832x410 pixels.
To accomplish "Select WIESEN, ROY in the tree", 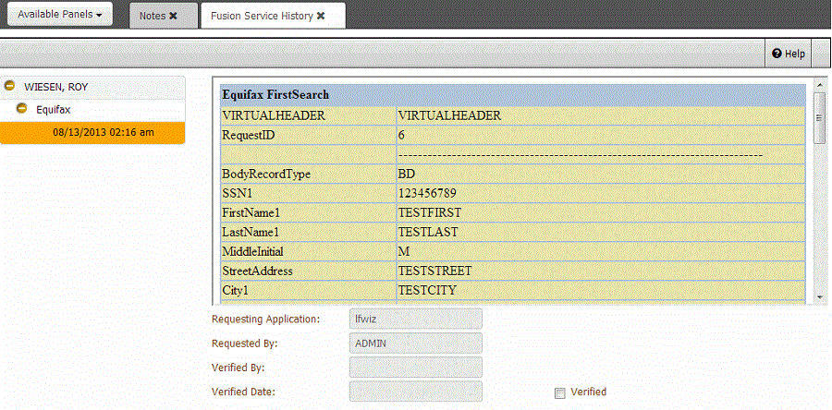I will tap(55, 86).
